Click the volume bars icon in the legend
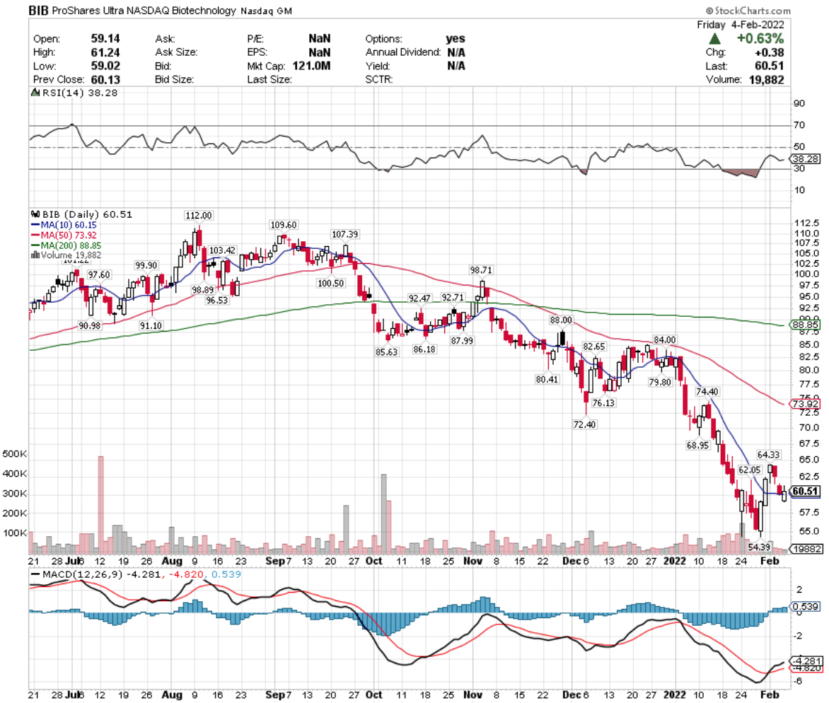 click(35, 255)
